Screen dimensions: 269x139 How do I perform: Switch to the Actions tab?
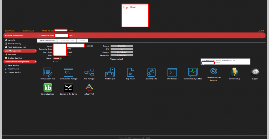point(82,41)
